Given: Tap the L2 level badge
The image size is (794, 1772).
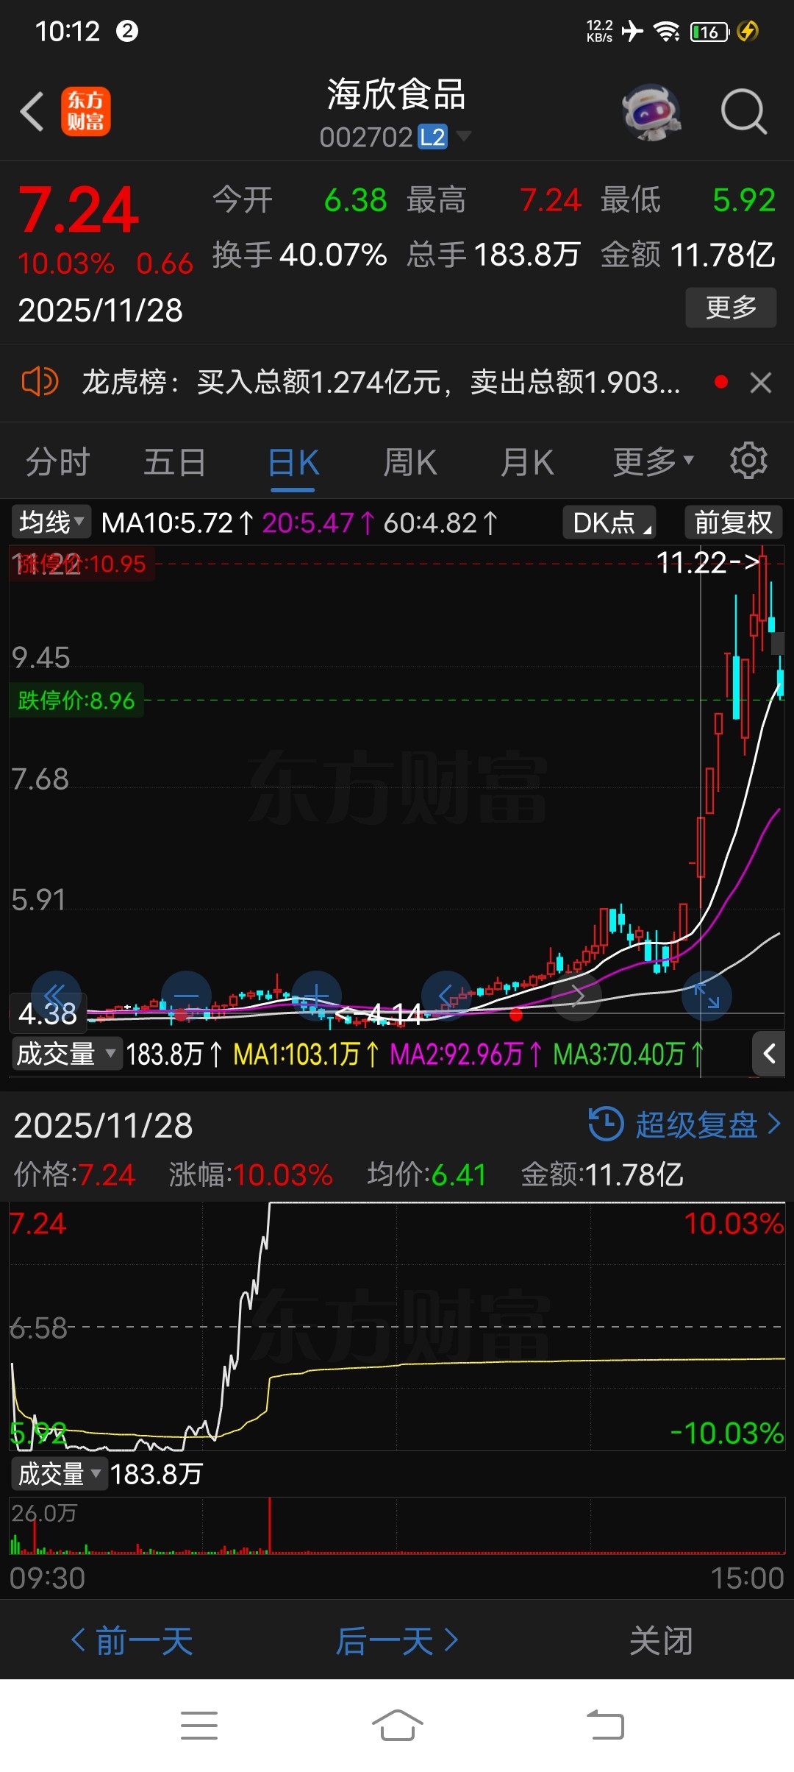Looking at the screenshot, I should [x=432, y=137].
